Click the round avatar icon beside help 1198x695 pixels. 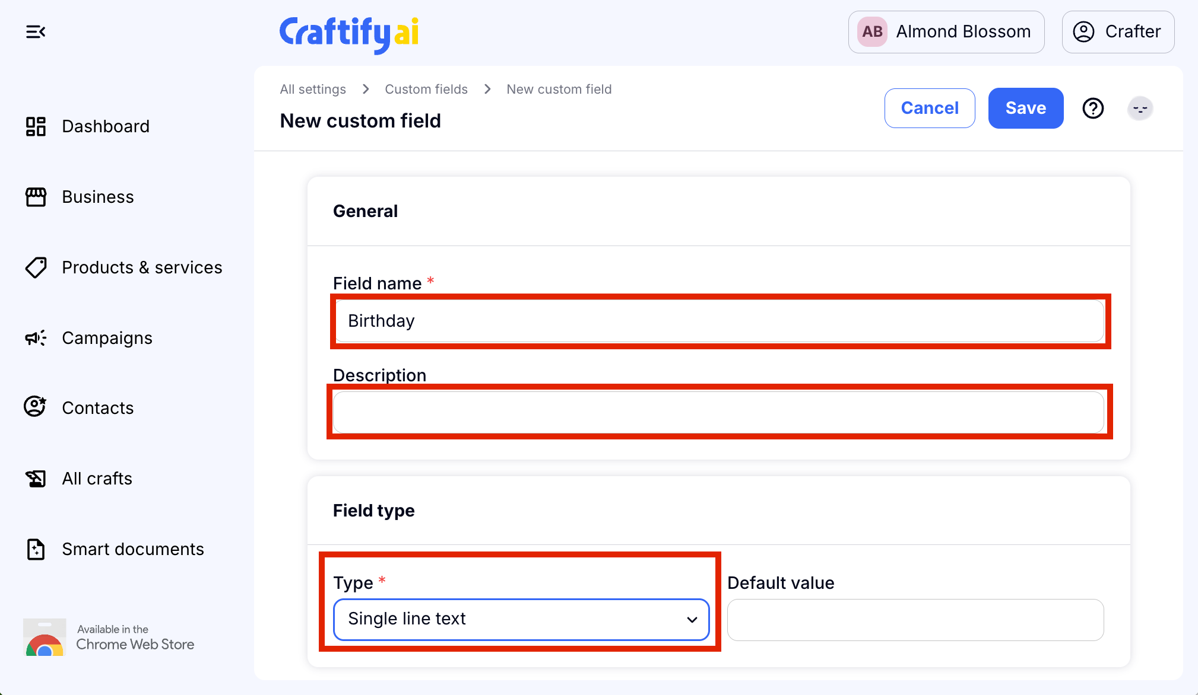pos(1140,109)
